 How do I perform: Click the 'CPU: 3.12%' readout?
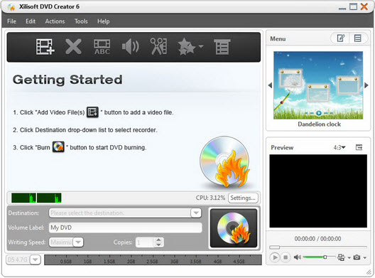click(210, 198)
